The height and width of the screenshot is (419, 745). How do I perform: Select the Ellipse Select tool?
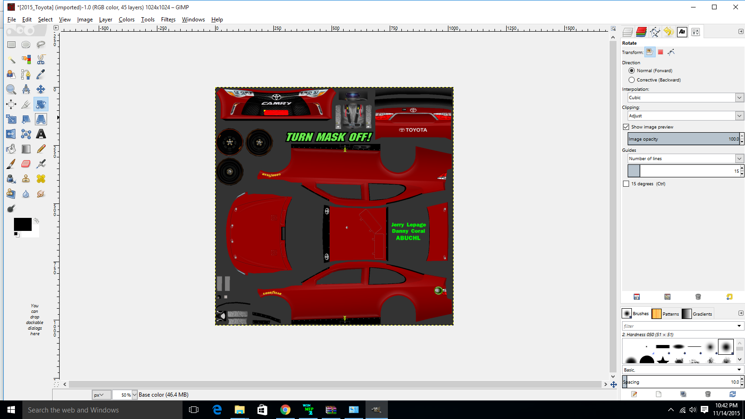[x=26, y=45]
